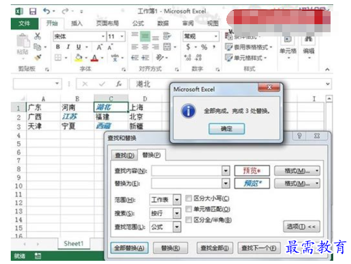Click the Save icon in quick access toolbar

click(x=33, y=11)
